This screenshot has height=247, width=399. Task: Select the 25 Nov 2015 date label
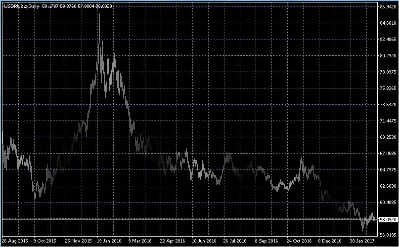pos(78,241)
